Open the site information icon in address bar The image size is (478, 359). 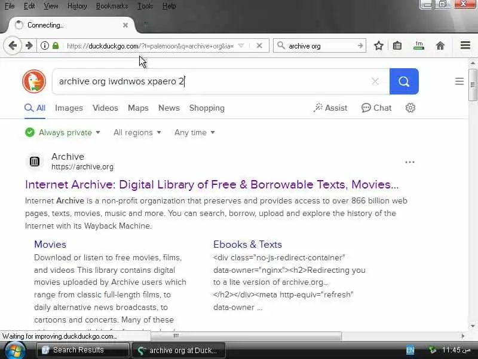(x=45, y=46)
